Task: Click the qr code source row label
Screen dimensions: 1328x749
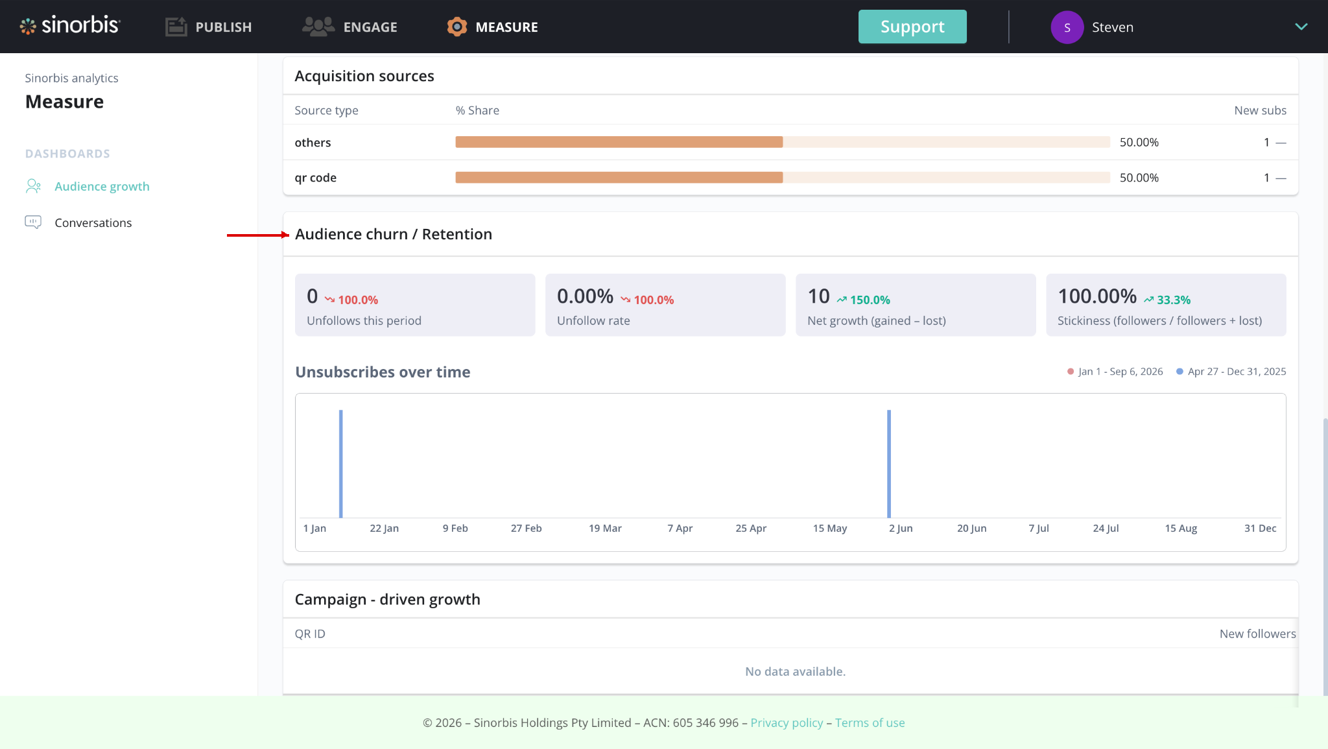Action: coord(315,178)
